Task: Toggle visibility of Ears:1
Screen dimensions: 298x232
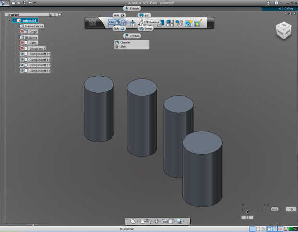Action: 22,43
